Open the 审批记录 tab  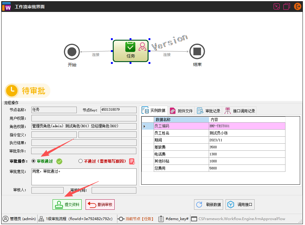coord(208,111)
